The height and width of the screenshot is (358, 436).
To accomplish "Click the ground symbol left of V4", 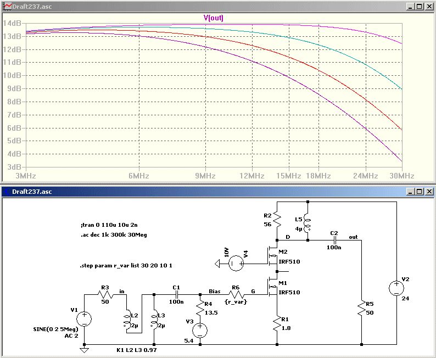I will 217,264.
